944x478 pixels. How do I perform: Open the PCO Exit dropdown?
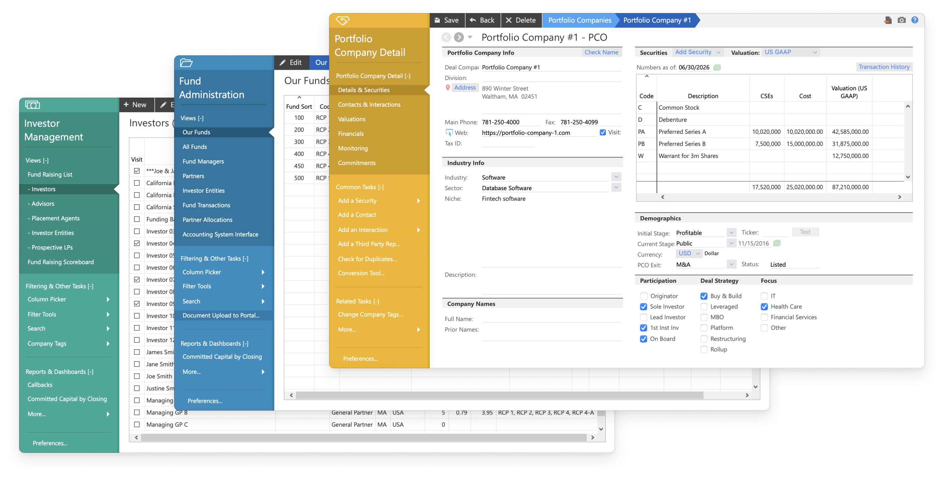(731, 264)
